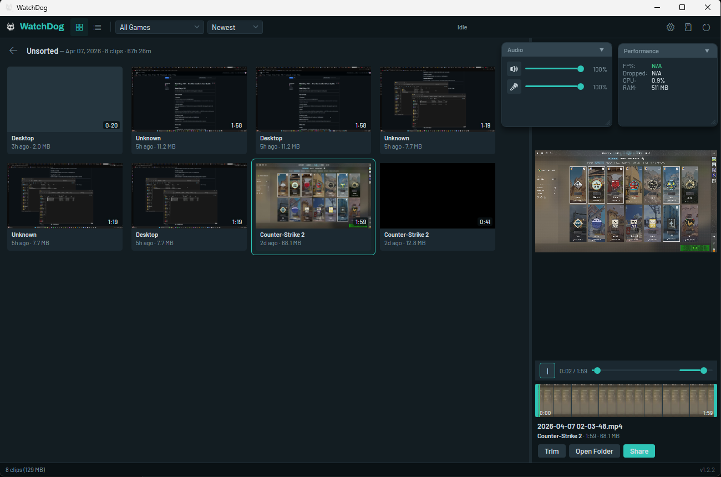Open WatchDog settings via gear icon
The width and height of the screenshot is (721, 477).
tap(670, 27)
